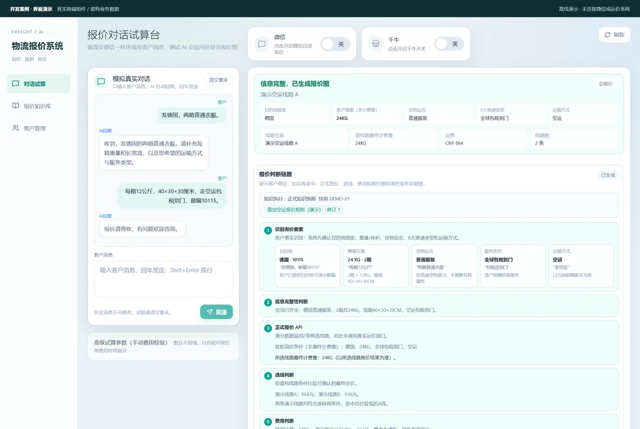
Task: Click the text 演示线路A: 864元; 演示线路B: 936元
Action: click(317, 394)
